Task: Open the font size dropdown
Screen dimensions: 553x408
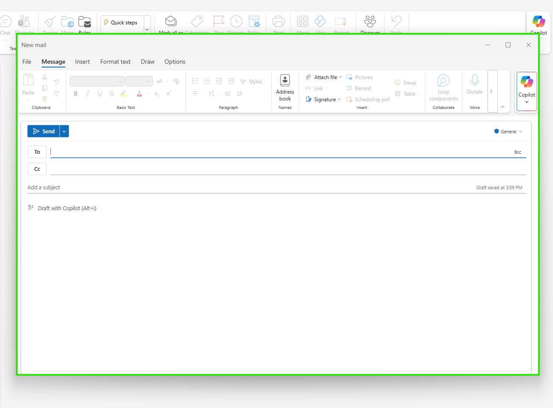Action: click(x=148, y=81)
